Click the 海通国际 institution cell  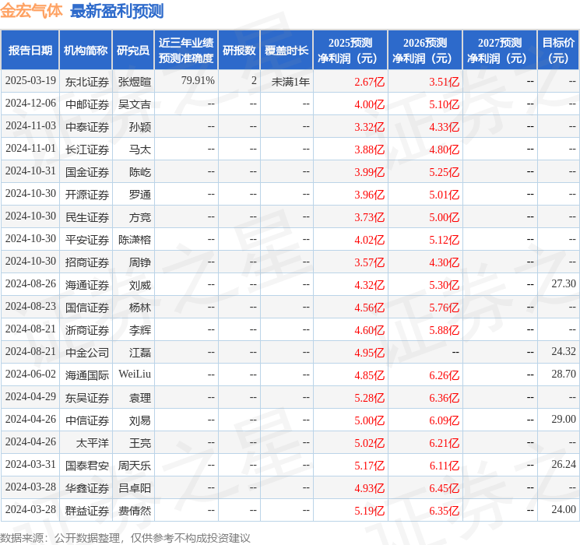[x=87, y=375]
